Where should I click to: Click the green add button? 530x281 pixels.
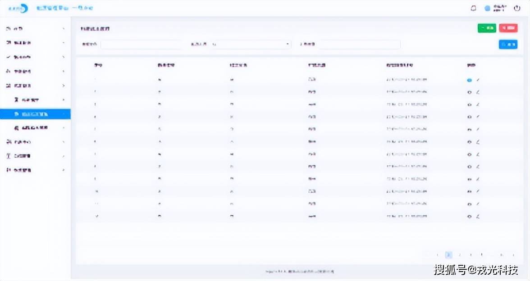pos(487,28)
